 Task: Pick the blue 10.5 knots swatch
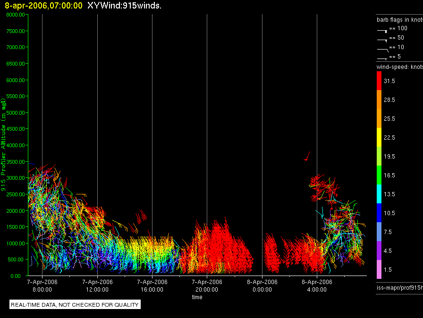pyautogui.click(x=379, y=213)
